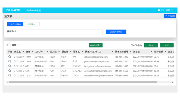Image resolution: width=180 pixels, height=100 pixels.
Task: Focus the 検索ワード input field
Action: pyautogui.click(x=62, y=32)
